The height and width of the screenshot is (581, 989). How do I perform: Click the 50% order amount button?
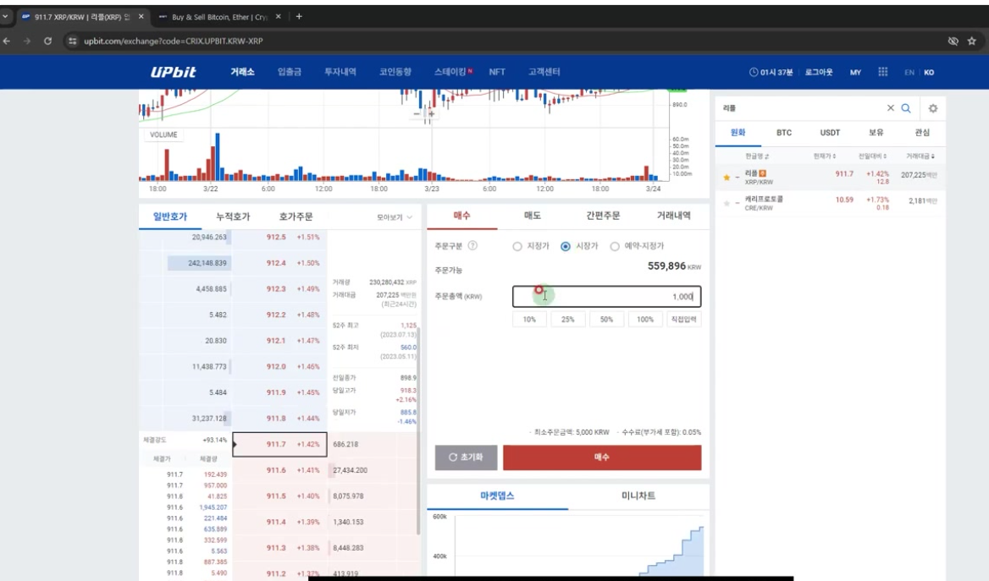[606, 320]
